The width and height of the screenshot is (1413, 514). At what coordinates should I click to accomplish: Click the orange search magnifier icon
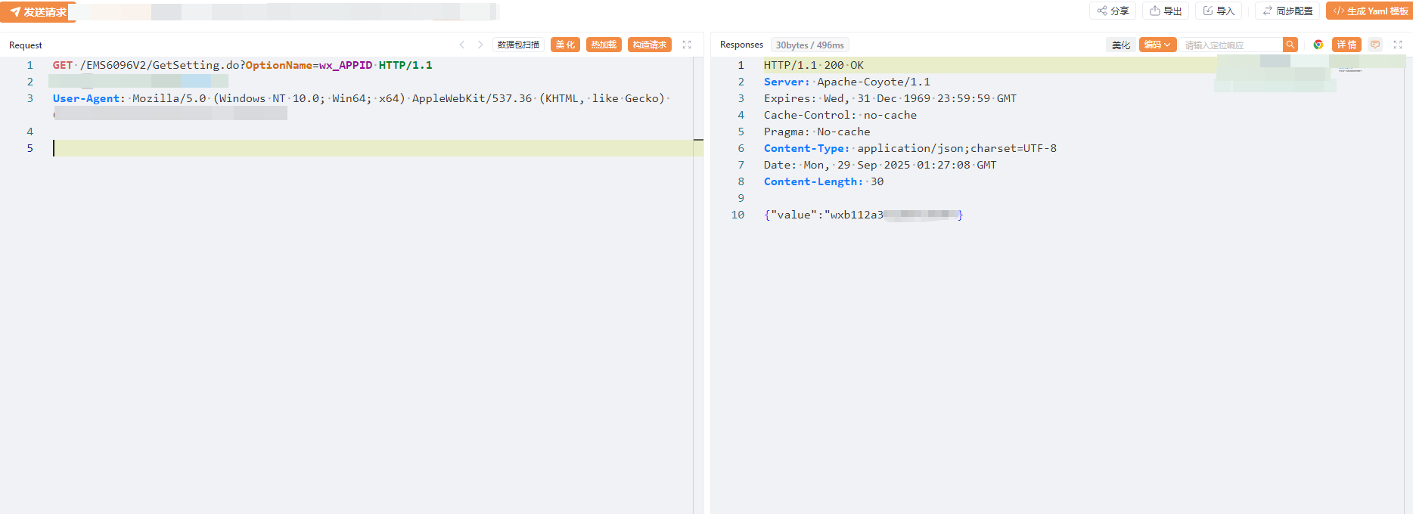pos(1290,45)
